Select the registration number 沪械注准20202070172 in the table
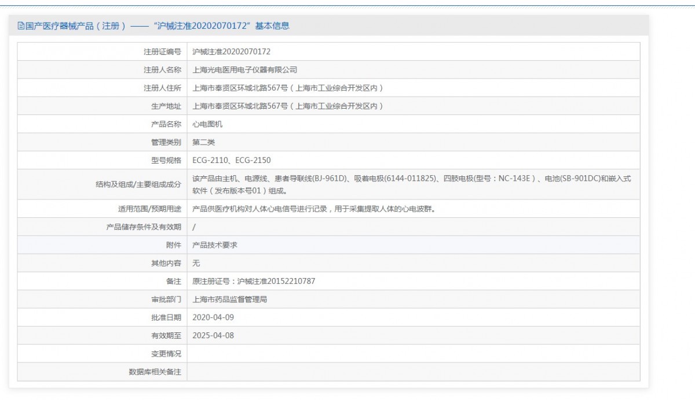695x400 pixels. pos(231,51)
